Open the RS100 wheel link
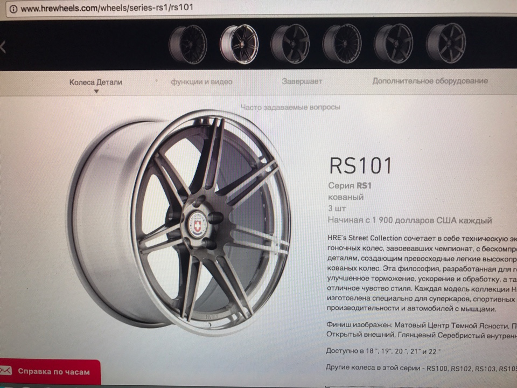This screenshot has width=517, height=388. [437, 368]
